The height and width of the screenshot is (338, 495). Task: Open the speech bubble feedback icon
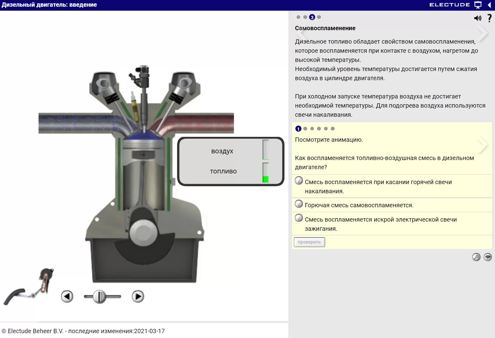tap(488, 257)
